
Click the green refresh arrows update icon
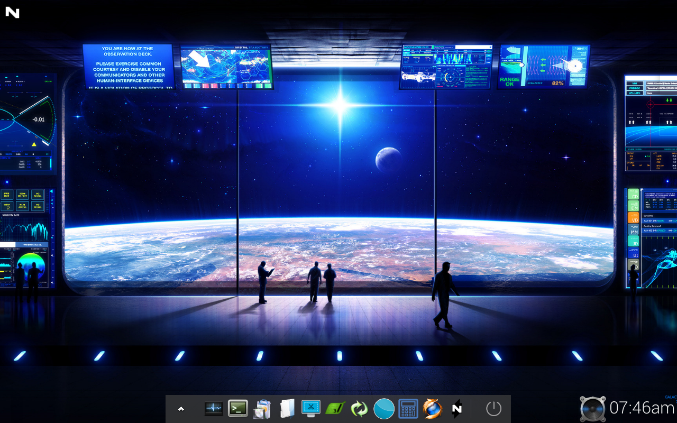[x=360, y=409]
